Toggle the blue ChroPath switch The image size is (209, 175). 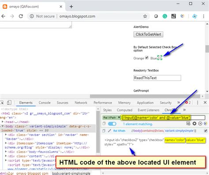tap(112, 124)
